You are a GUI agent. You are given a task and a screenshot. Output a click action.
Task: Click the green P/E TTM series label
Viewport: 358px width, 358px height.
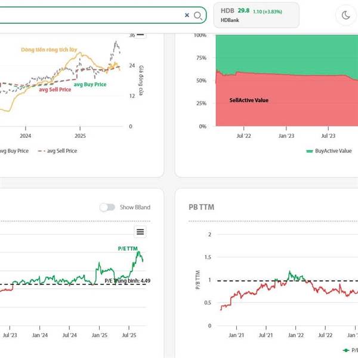tap(128, 249)
